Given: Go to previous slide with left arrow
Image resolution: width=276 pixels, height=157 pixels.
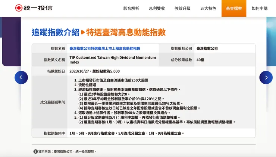Looking at the screenshot, I should pyautogui.click(x=21, y=77).
